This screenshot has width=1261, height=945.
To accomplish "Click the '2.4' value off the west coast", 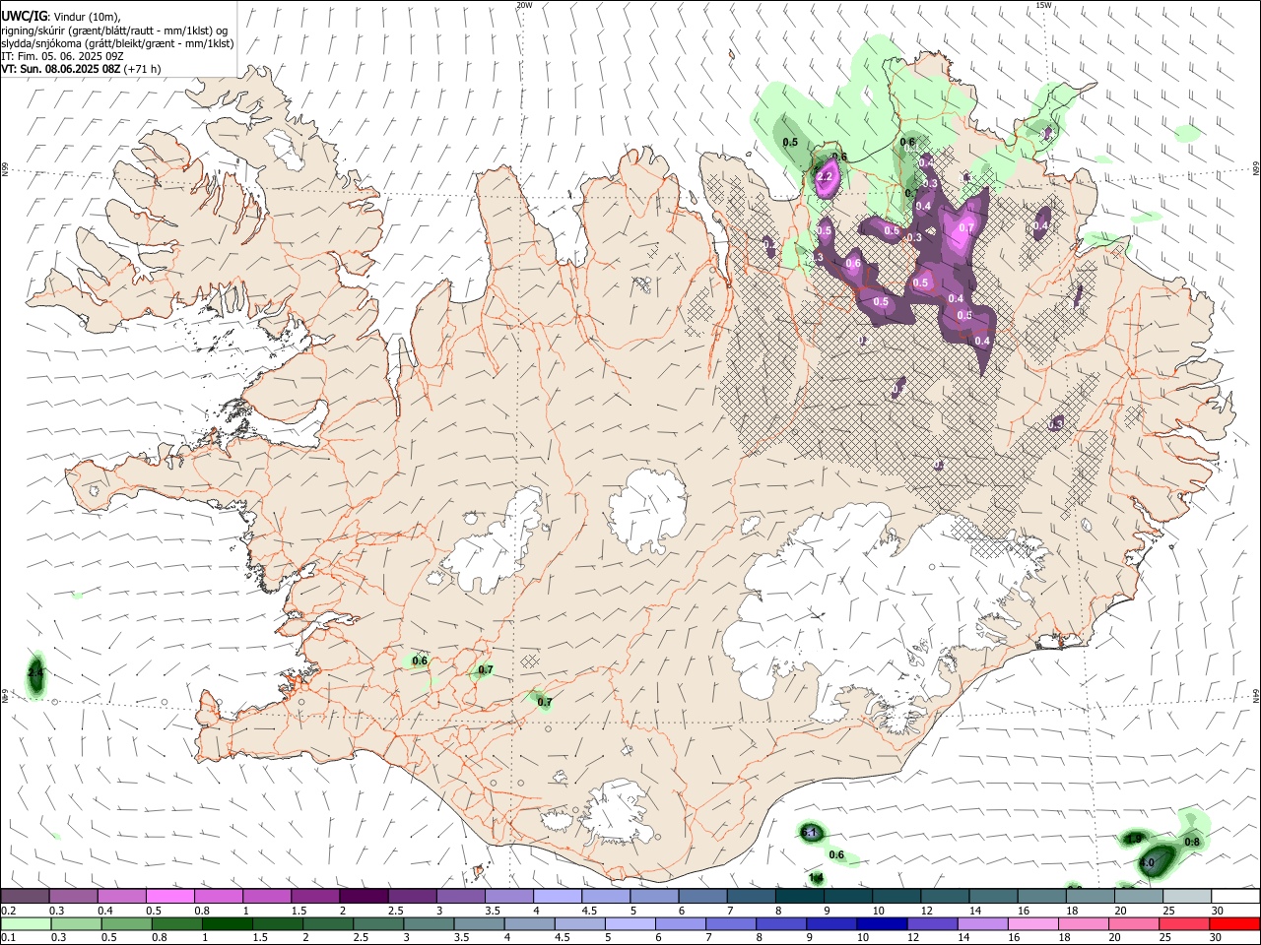I will [x=35, y=672].
